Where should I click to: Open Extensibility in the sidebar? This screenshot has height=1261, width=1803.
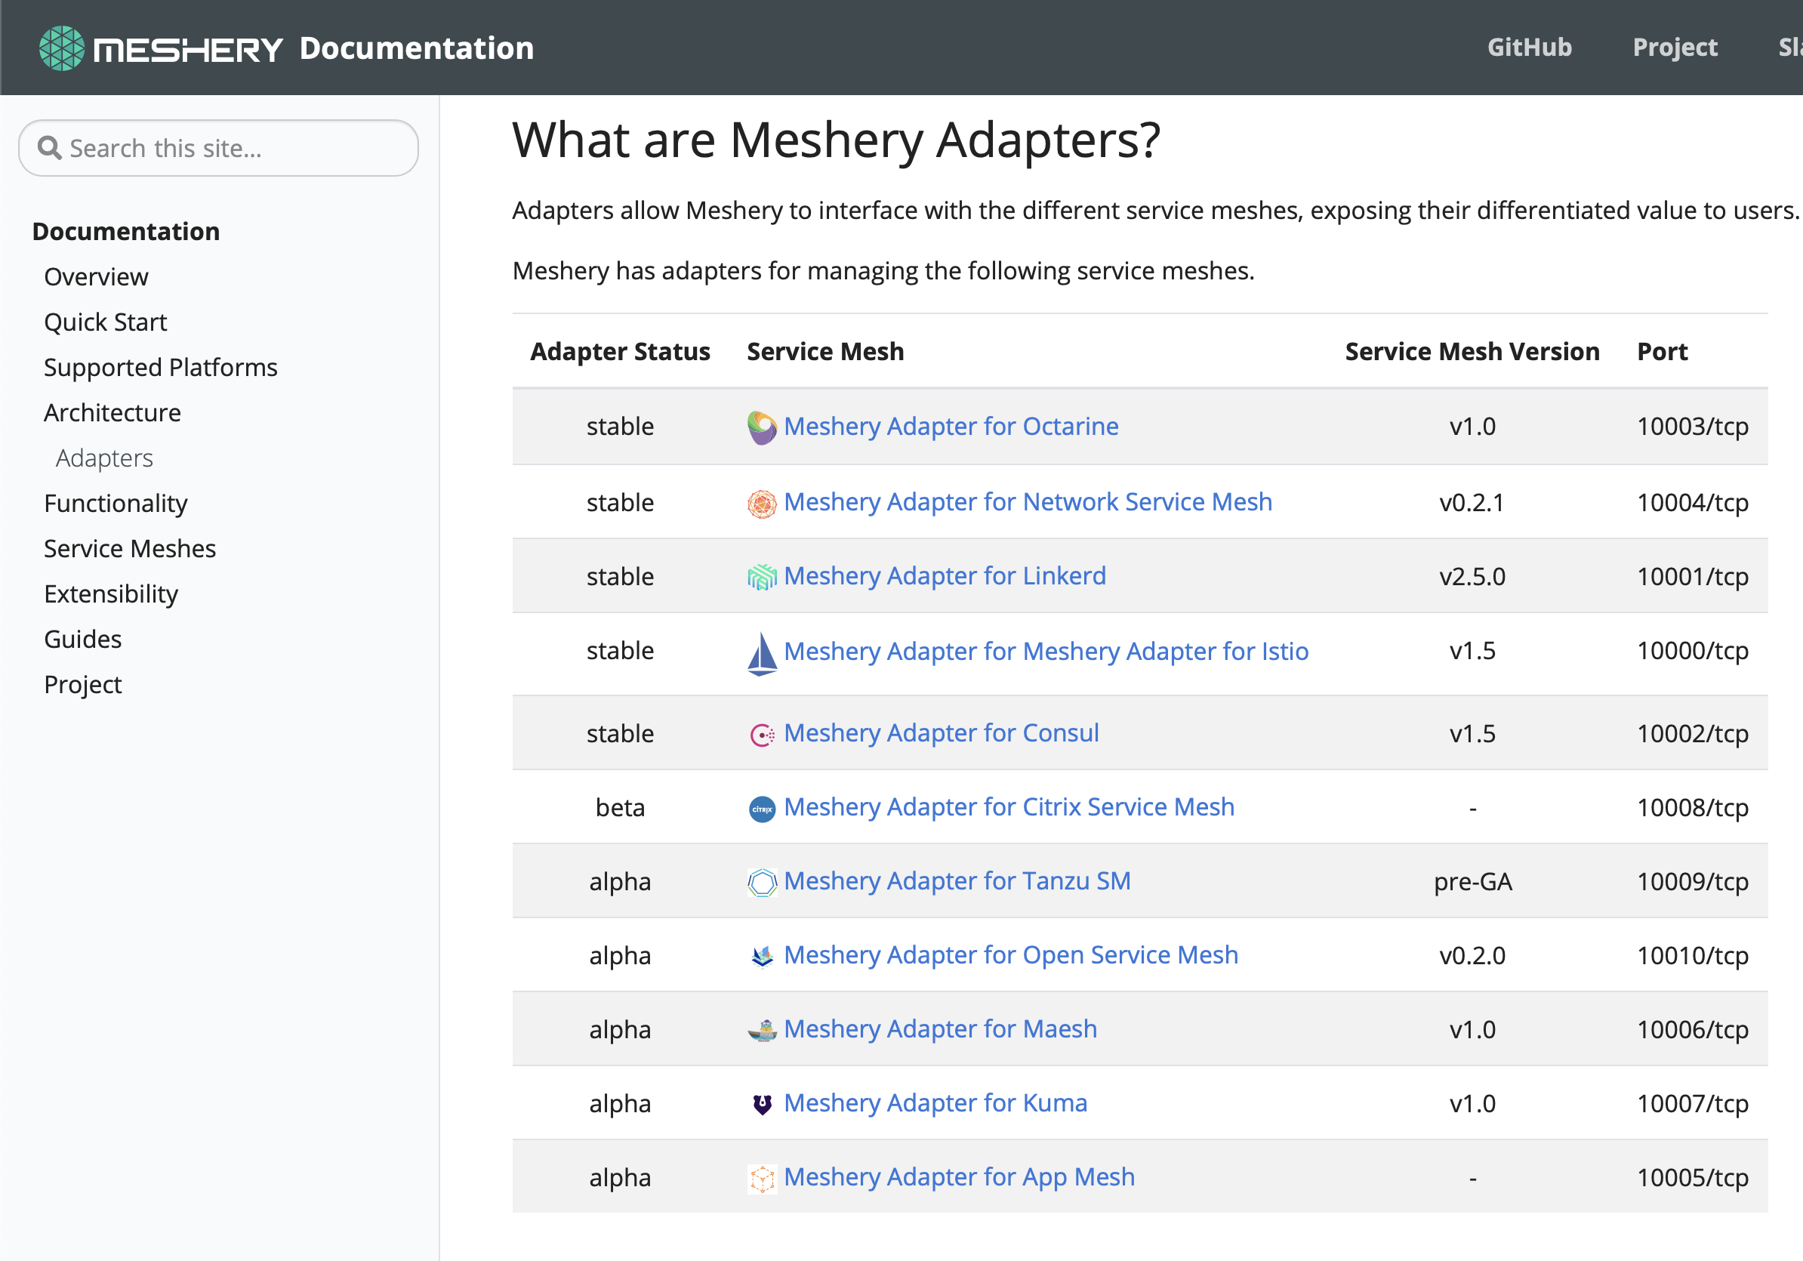point(111,594)
